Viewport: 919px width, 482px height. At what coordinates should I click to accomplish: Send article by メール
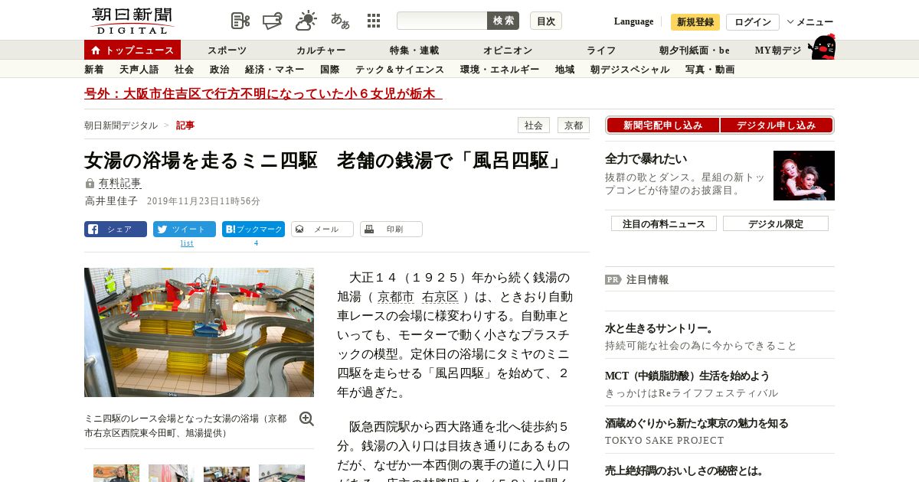pyautogui.click(x=322, y=229)
